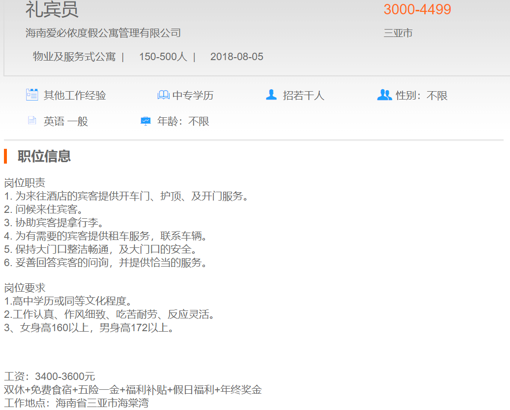Screen dimensions: 510x410
Task: Click the work address 海南省三亚市海棠湾
Action: [x=102, y=403]
